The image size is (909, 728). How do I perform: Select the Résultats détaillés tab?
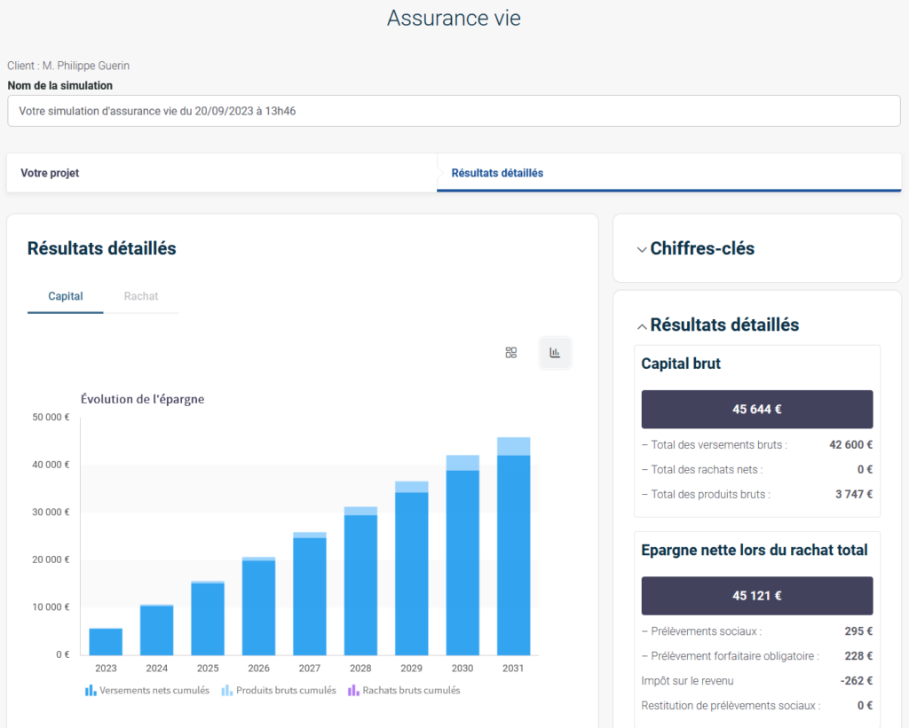[x=497, y=173]
